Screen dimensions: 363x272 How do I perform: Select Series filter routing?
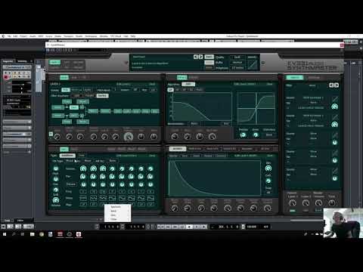click(102, 96)
